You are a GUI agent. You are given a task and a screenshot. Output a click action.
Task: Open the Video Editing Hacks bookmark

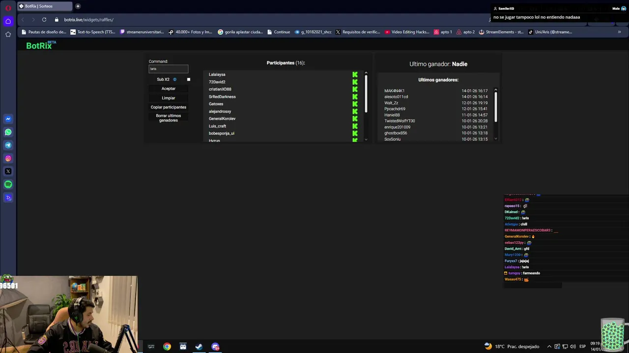pos(407,32)
